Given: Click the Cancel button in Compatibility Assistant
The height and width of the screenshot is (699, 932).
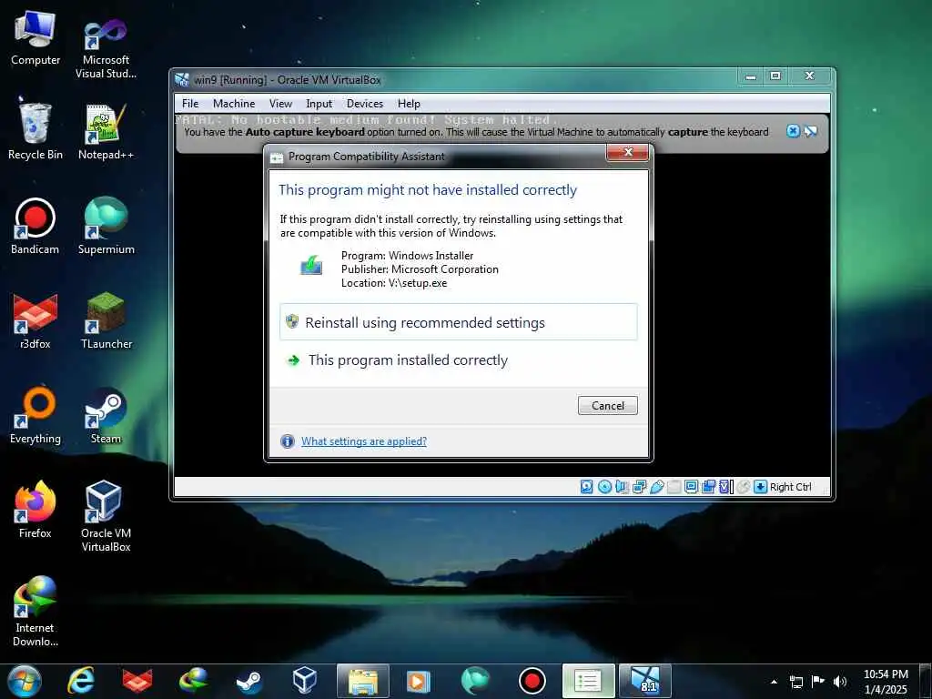Looking at the screenshot, I should [x=607, y=405].
